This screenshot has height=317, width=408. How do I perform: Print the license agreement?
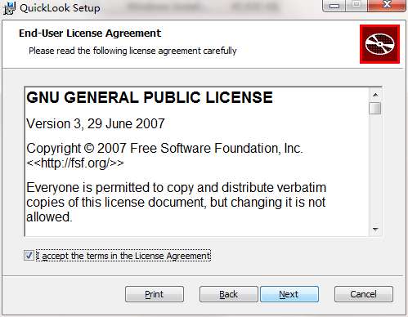pos(155,294)
